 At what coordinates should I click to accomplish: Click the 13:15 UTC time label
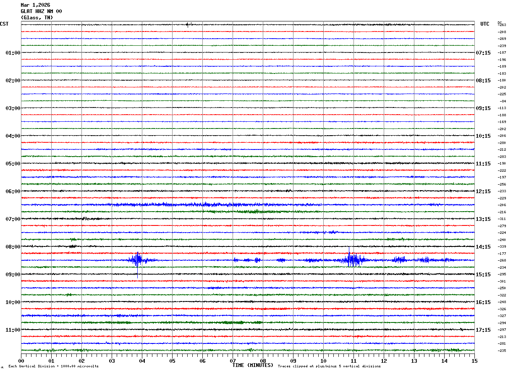pyautogui.click(x=483, y=219)
